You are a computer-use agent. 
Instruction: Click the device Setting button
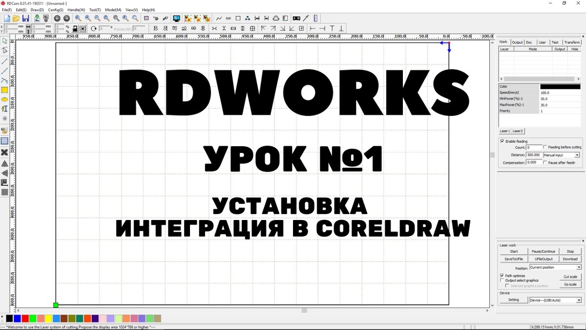tap(514, 300)
